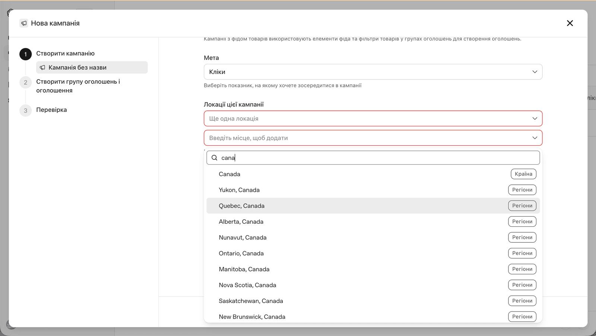
Task: Click into the location search field
Action: [373, 158]
